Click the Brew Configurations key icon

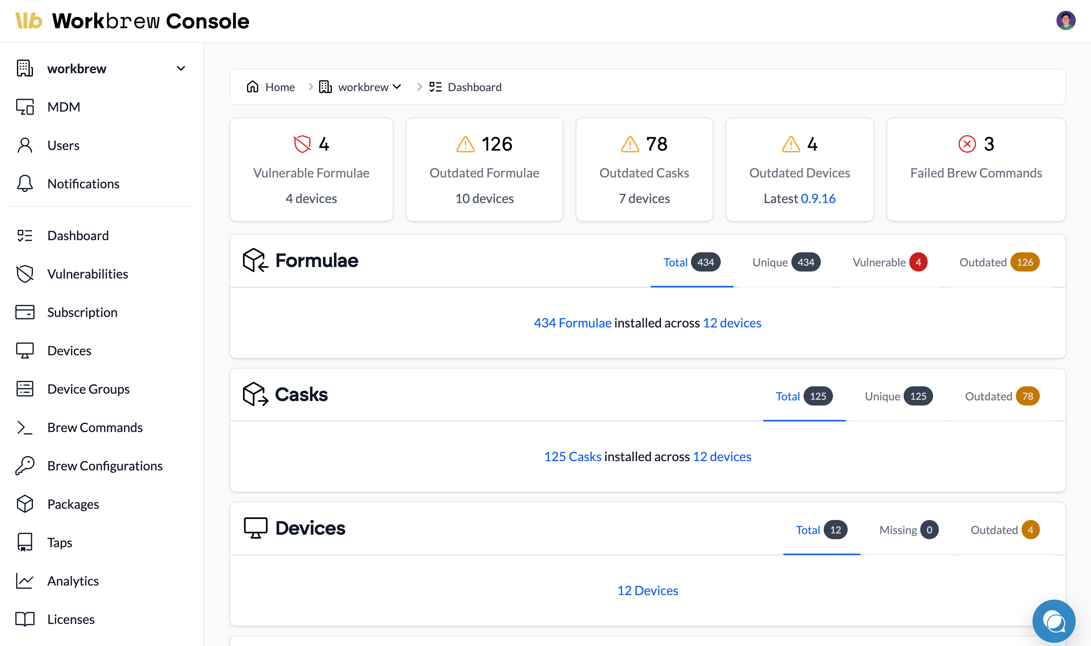click(25, 466)
